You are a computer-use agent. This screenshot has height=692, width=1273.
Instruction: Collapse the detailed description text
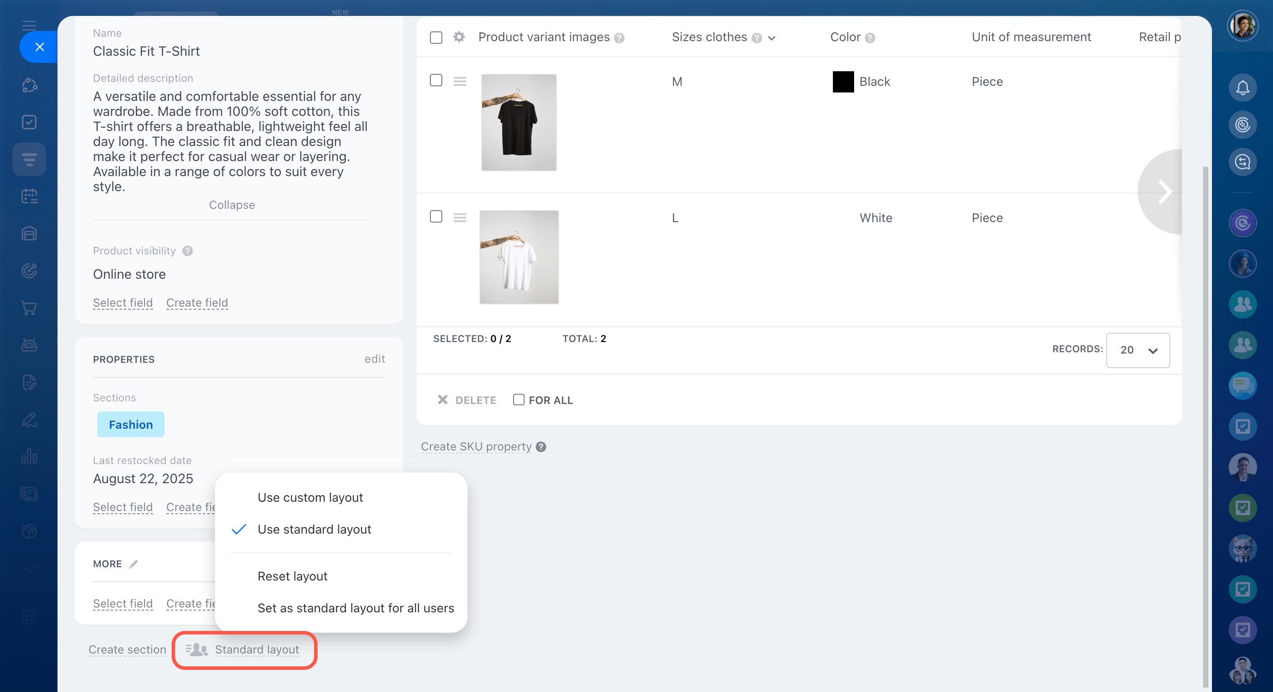[x=232, y=204]
